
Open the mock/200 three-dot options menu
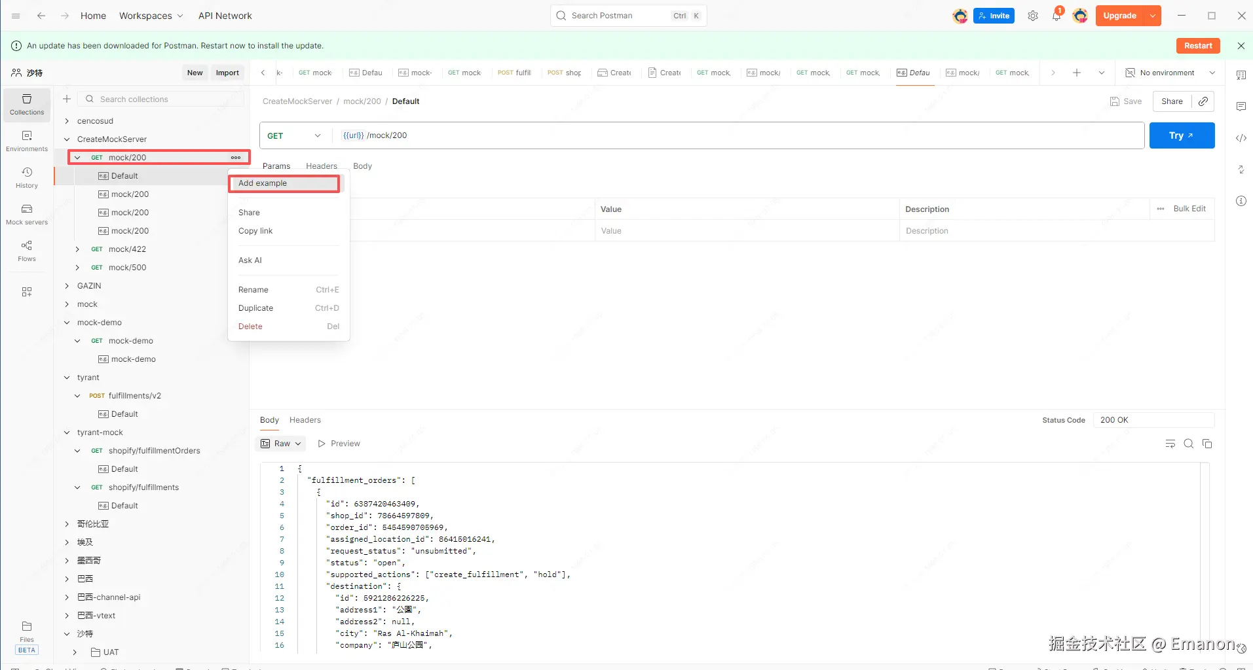[236, 158]
